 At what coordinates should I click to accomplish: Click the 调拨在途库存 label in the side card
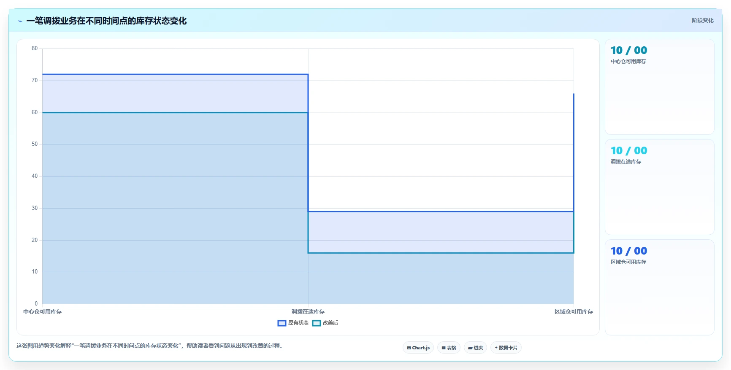tap(626, 162)
